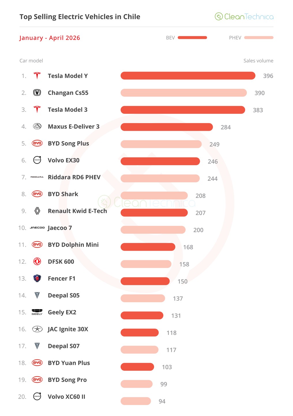Image resolution: width=293 pixels, height=416 pixels.
Task: Click the Volvo logo beside EX30
Action: 37,160
